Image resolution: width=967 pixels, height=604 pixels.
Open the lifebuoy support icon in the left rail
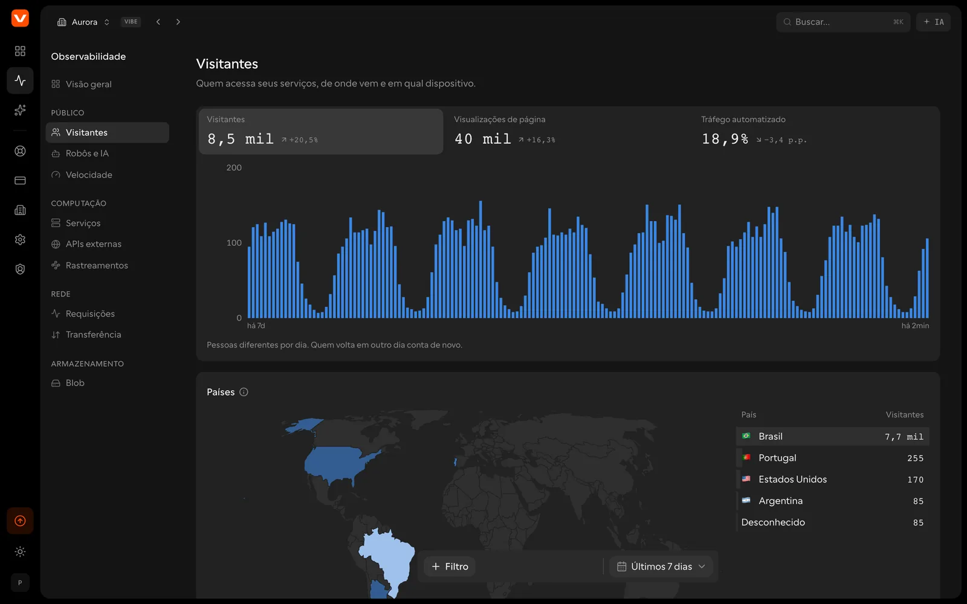click(20, 151)
